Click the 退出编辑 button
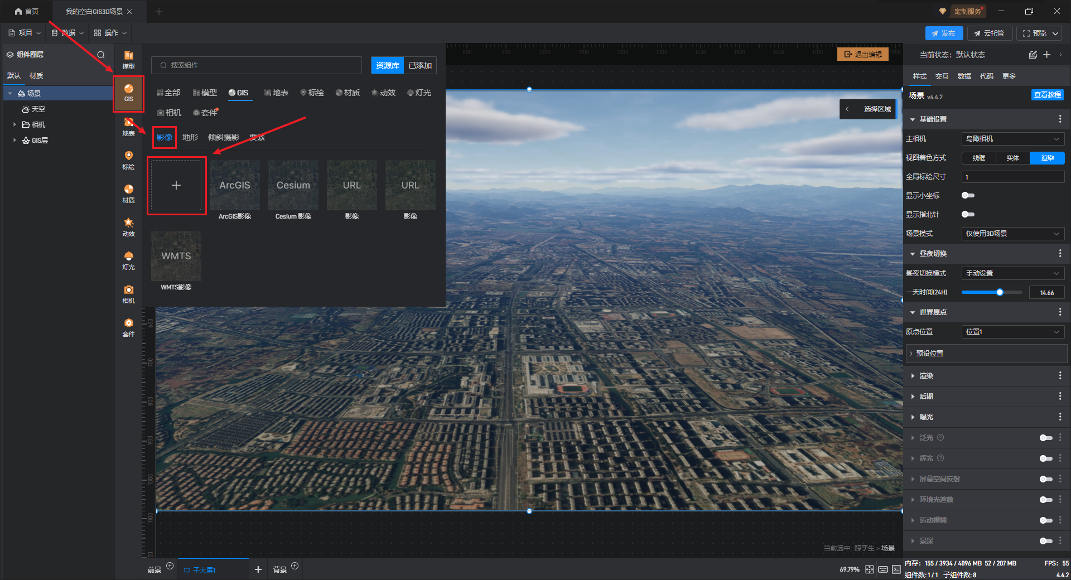The width and height of the screenshot is (1071, 580). 862,54
